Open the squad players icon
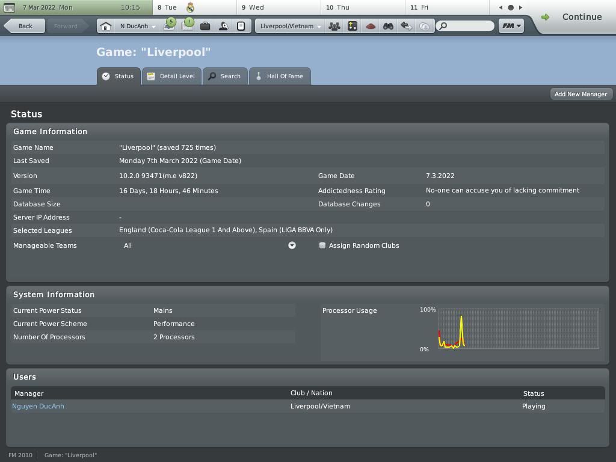Screen dimensions: 616x462 point(334,26)
